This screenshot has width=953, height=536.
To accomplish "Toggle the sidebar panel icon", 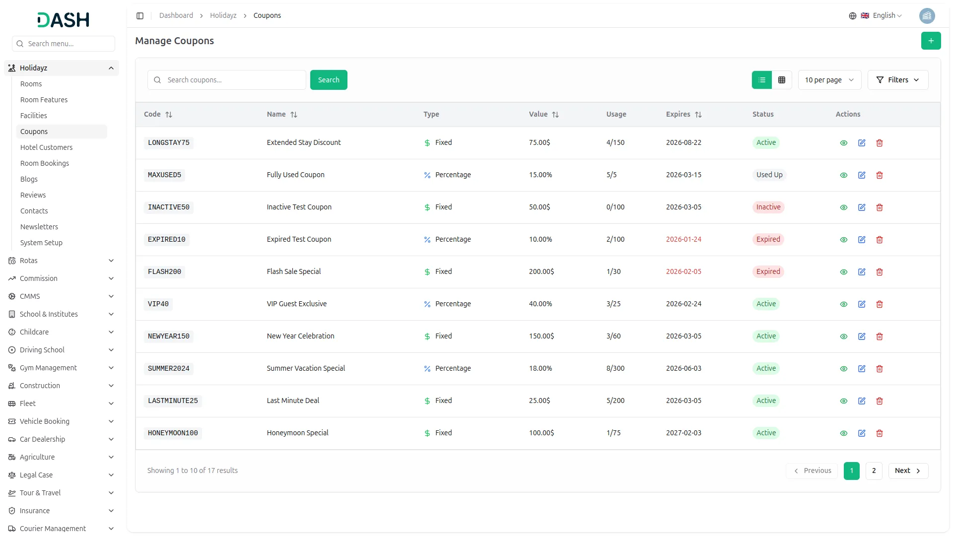I will point(140,16).
